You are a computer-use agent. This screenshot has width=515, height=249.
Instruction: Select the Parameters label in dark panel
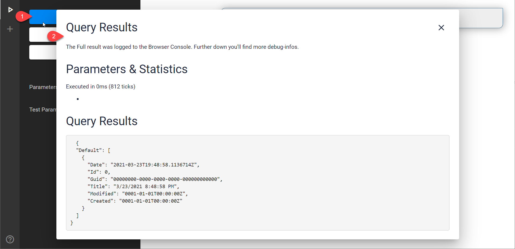(43, 87)
